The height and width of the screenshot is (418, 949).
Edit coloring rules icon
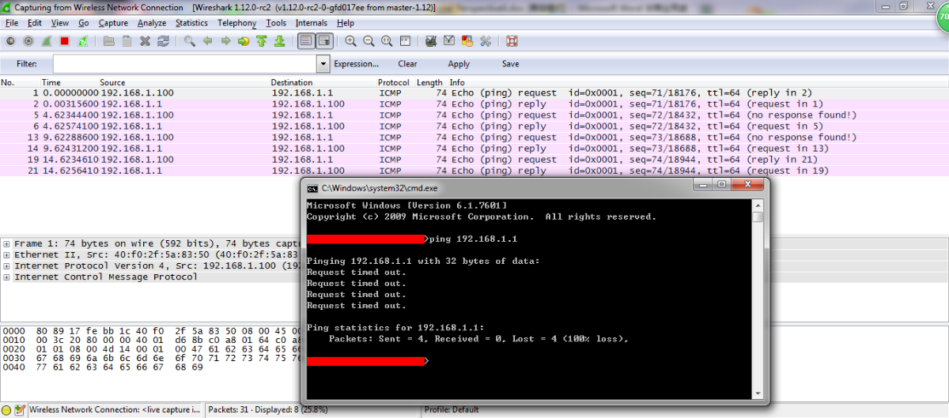(467, 40)
